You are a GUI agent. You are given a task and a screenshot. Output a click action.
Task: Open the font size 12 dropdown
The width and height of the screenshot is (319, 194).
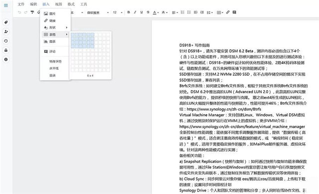118,12
